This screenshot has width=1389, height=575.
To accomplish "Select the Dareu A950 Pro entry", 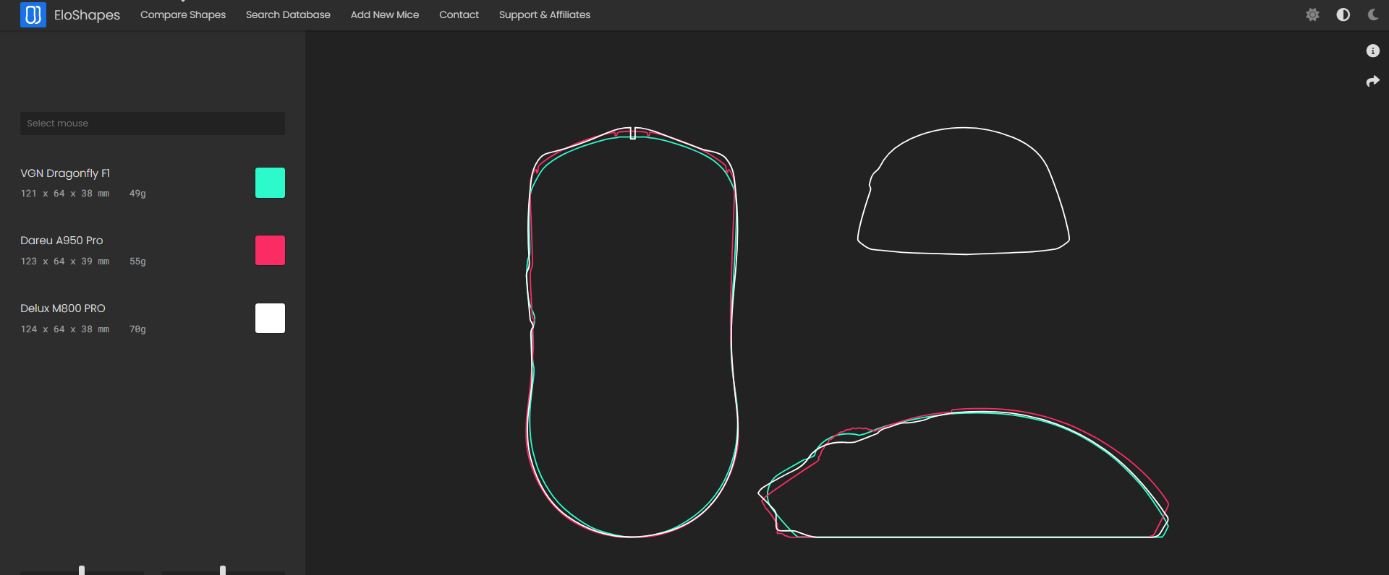I will pos(61,241).
